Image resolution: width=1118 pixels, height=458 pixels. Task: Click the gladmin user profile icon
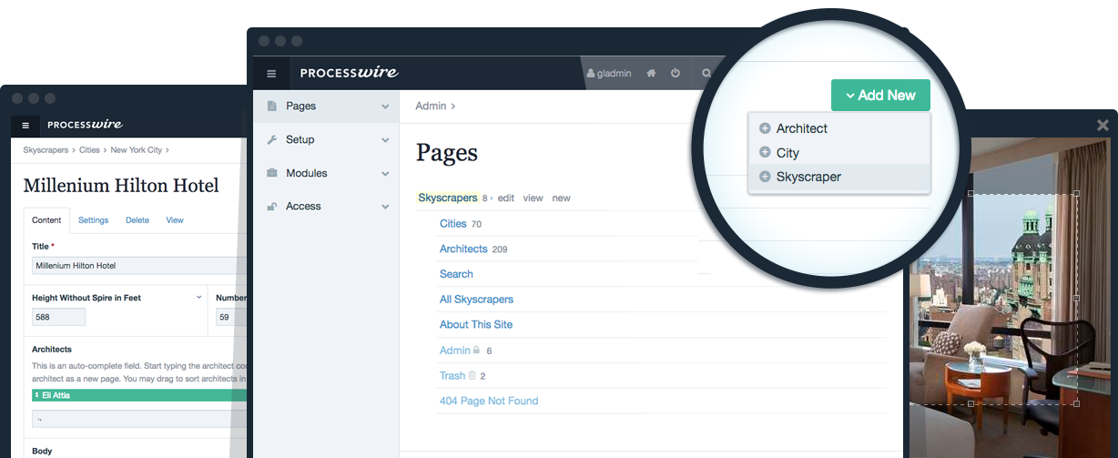point(591,74)
